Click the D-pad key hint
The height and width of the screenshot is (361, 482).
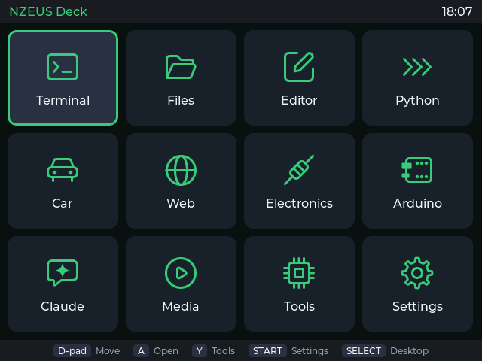pos(72,351)
